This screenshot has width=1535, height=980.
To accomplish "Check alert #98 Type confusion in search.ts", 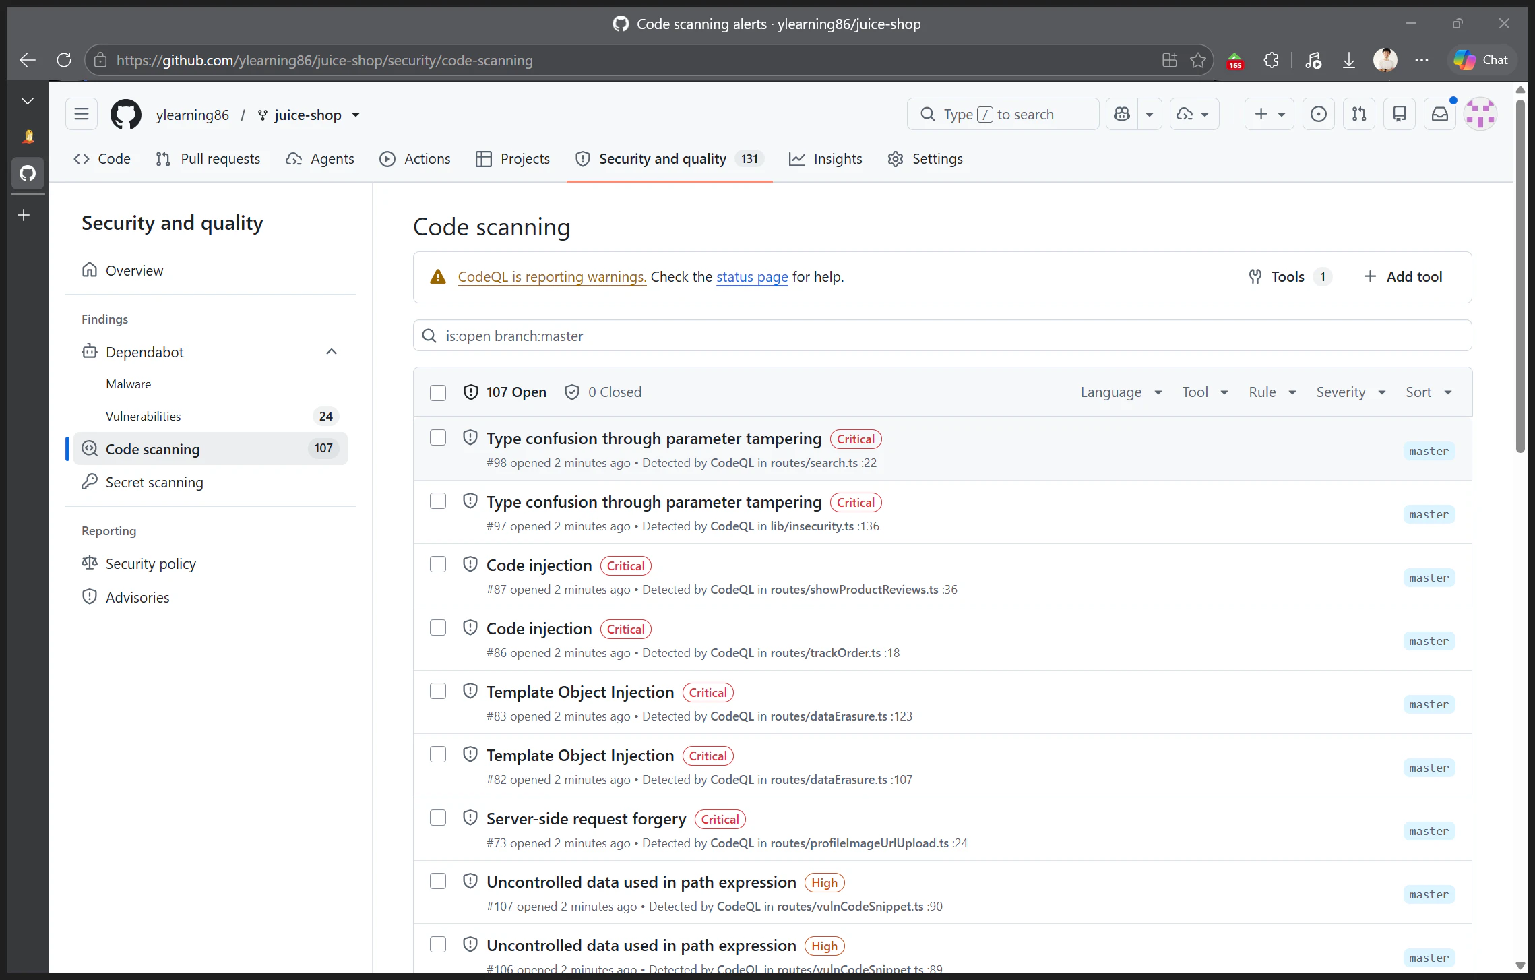I will [x=438, y=437].
